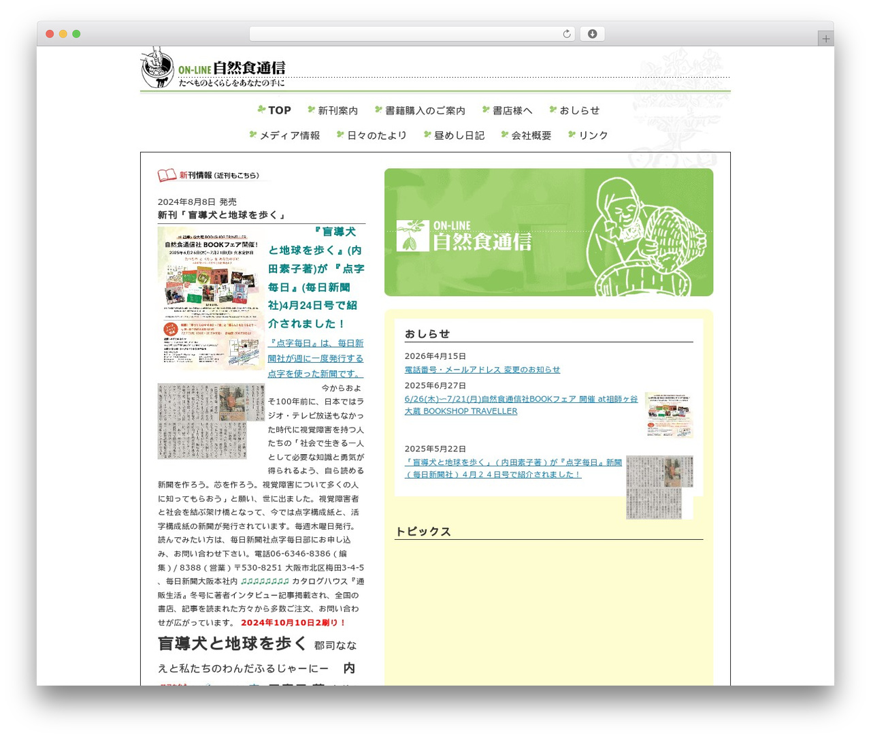Open the 点字毎日 紹介されました news link
The width and height of the screenshot is (871, 738).
(x=513, y=468)
